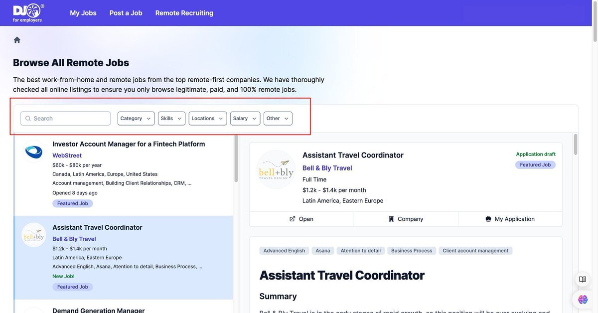Viewport: 598px width, 313px height.
Task: Click the Application draft label
Action: click(536, 154)
